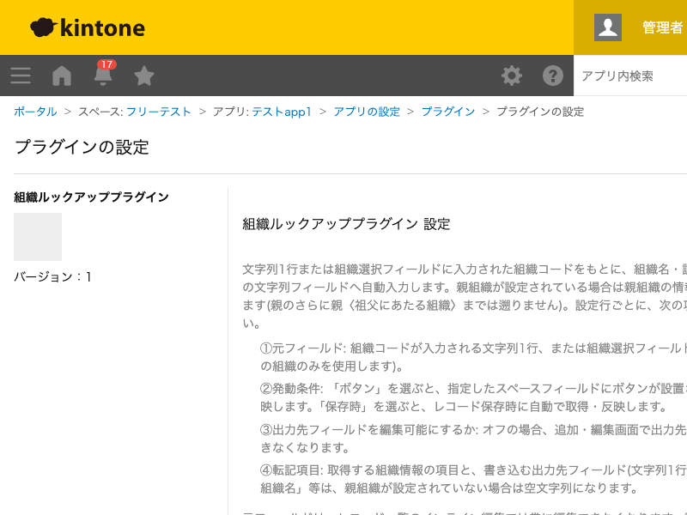This screenshot has width=687, height=515.
Task: Click the ③出力先フィールド description line
Action: coord(473,439)
